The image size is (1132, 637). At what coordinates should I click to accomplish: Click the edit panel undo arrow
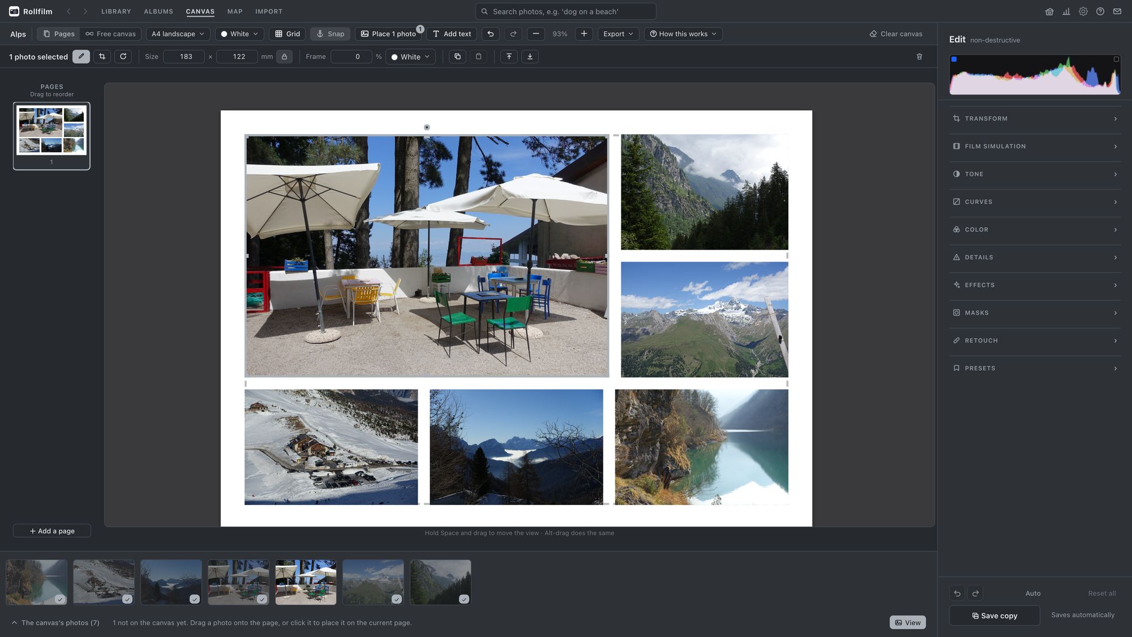tap(957, 593)
